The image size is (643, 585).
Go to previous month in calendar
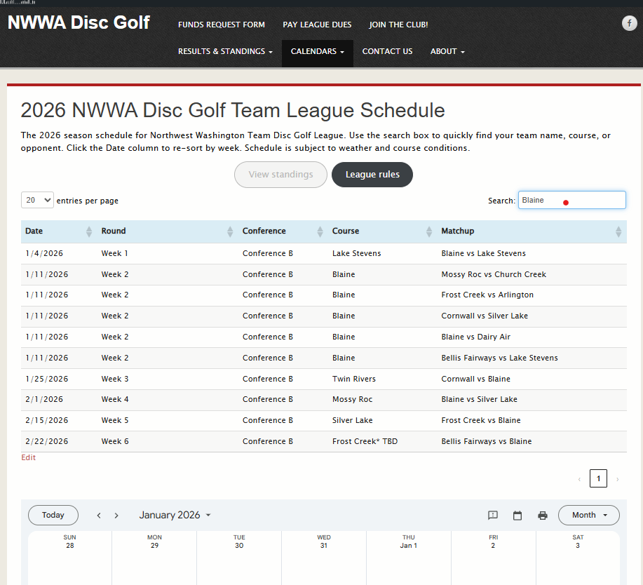point(99,516)
